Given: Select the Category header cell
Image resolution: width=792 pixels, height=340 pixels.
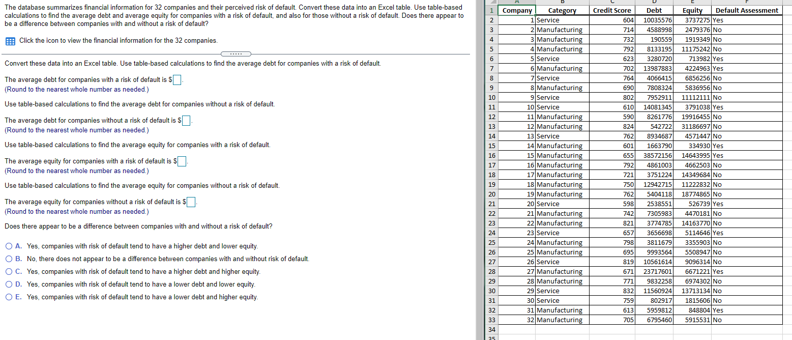Looking at the screenshot, I should pos(562,10).
